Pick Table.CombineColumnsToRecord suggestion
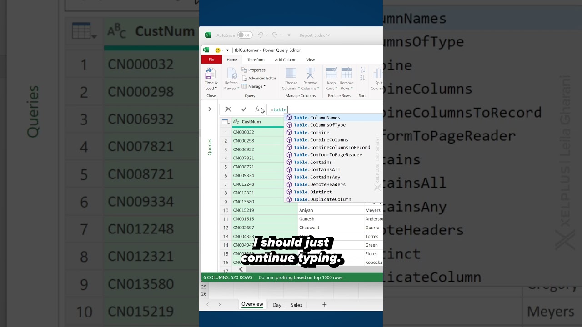The image size is (582, 327). [333, 147]
